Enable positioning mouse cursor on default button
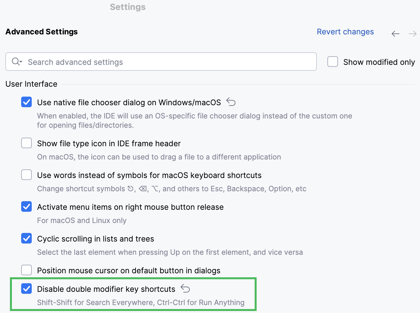This screenshot has height=313, width=420. coord(26,270)
